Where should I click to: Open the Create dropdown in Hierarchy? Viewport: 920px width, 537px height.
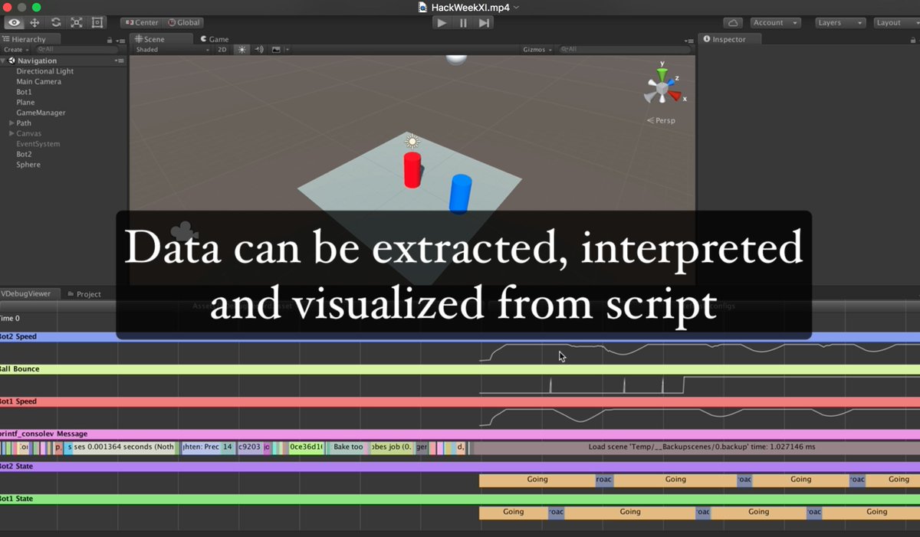[16, 49]
